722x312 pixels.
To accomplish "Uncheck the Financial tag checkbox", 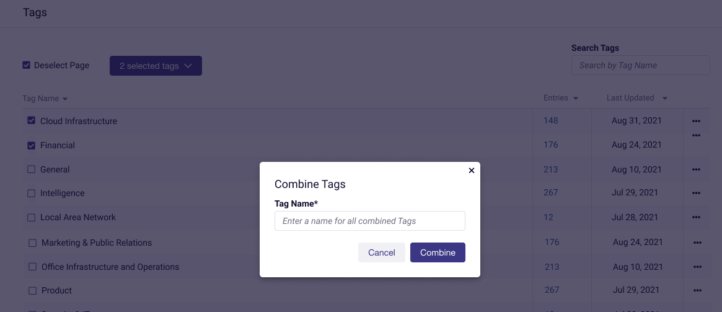I will click(x=31, y=145).
